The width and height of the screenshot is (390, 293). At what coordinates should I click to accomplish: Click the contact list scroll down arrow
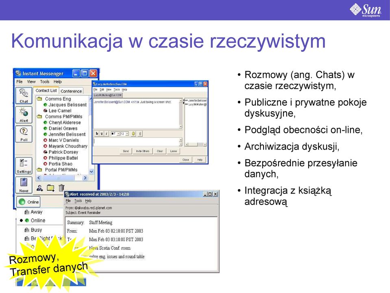tap(92, 172)
